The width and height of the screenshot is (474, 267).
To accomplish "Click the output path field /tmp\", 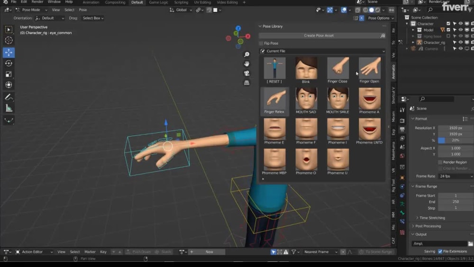I will point(439,243).
